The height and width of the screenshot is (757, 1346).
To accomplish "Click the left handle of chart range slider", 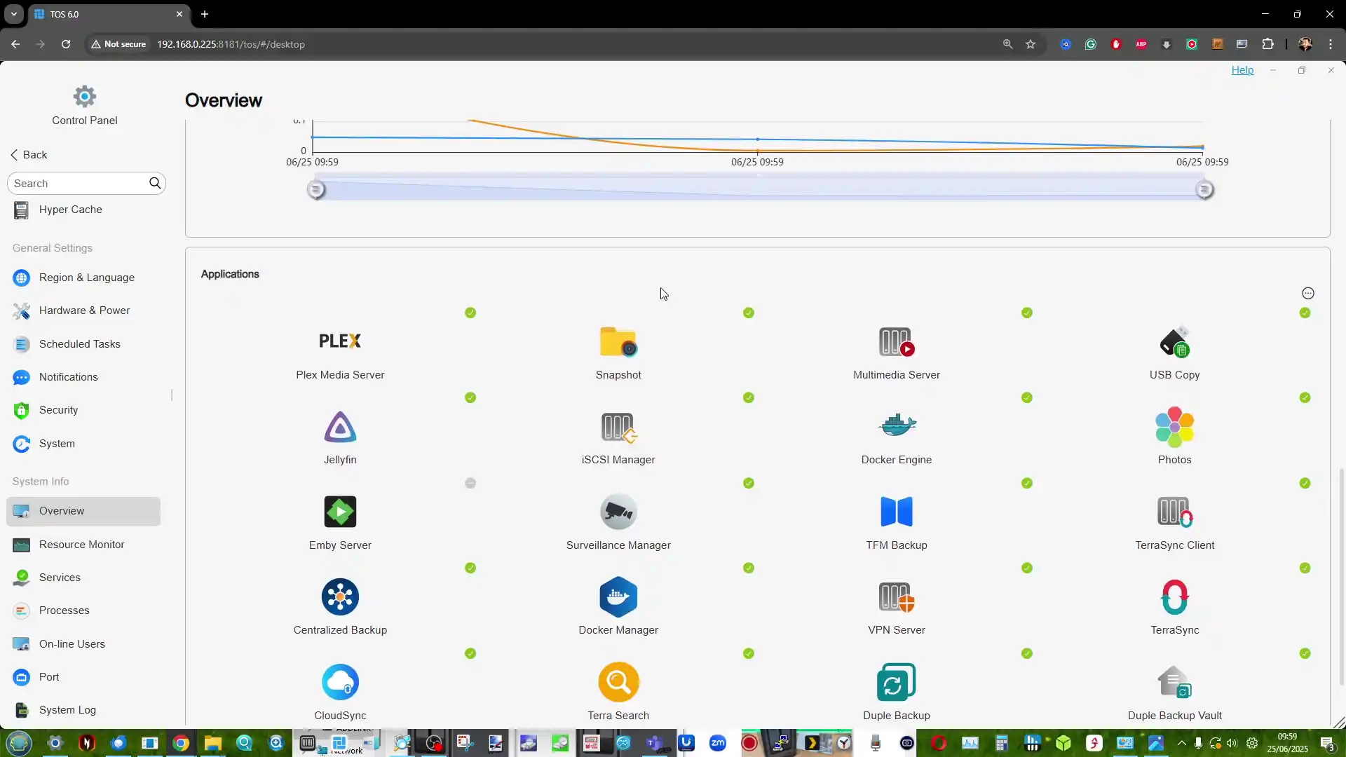I will coord(316,190).
